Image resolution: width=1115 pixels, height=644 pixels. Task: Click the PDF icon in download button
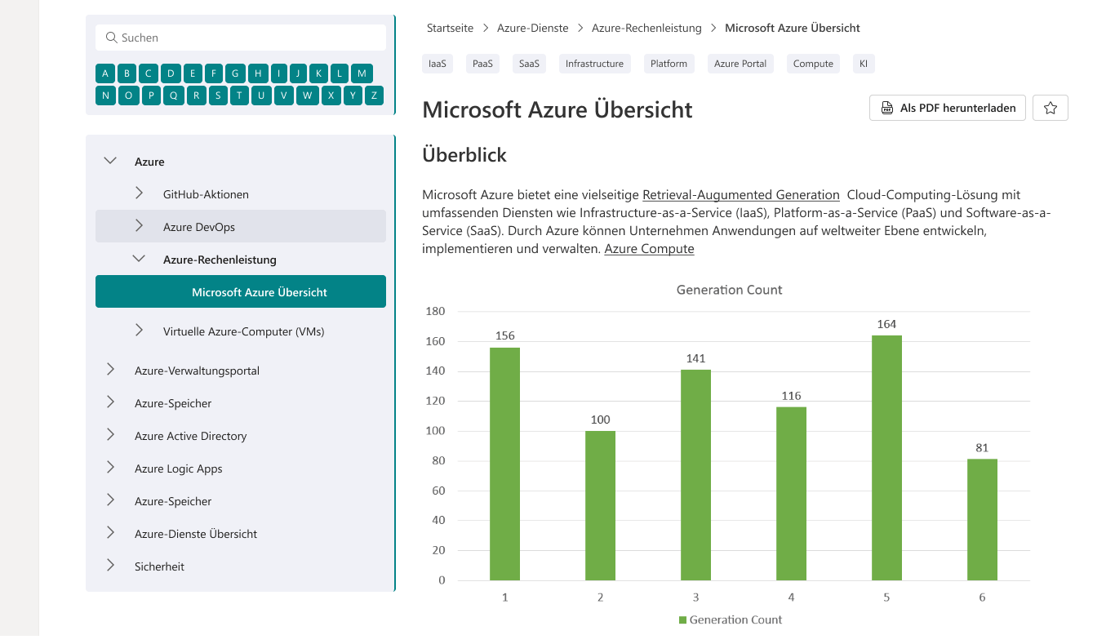tap(887, 108)
